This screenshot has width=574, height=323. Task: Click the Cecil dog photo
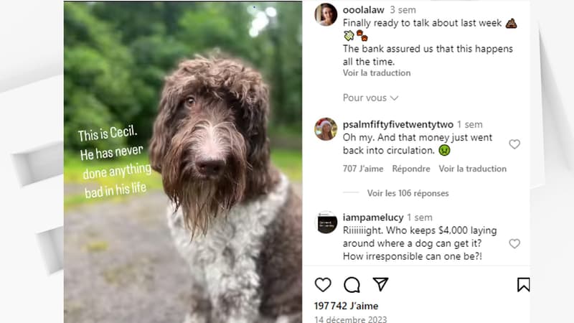coord(183,162)
